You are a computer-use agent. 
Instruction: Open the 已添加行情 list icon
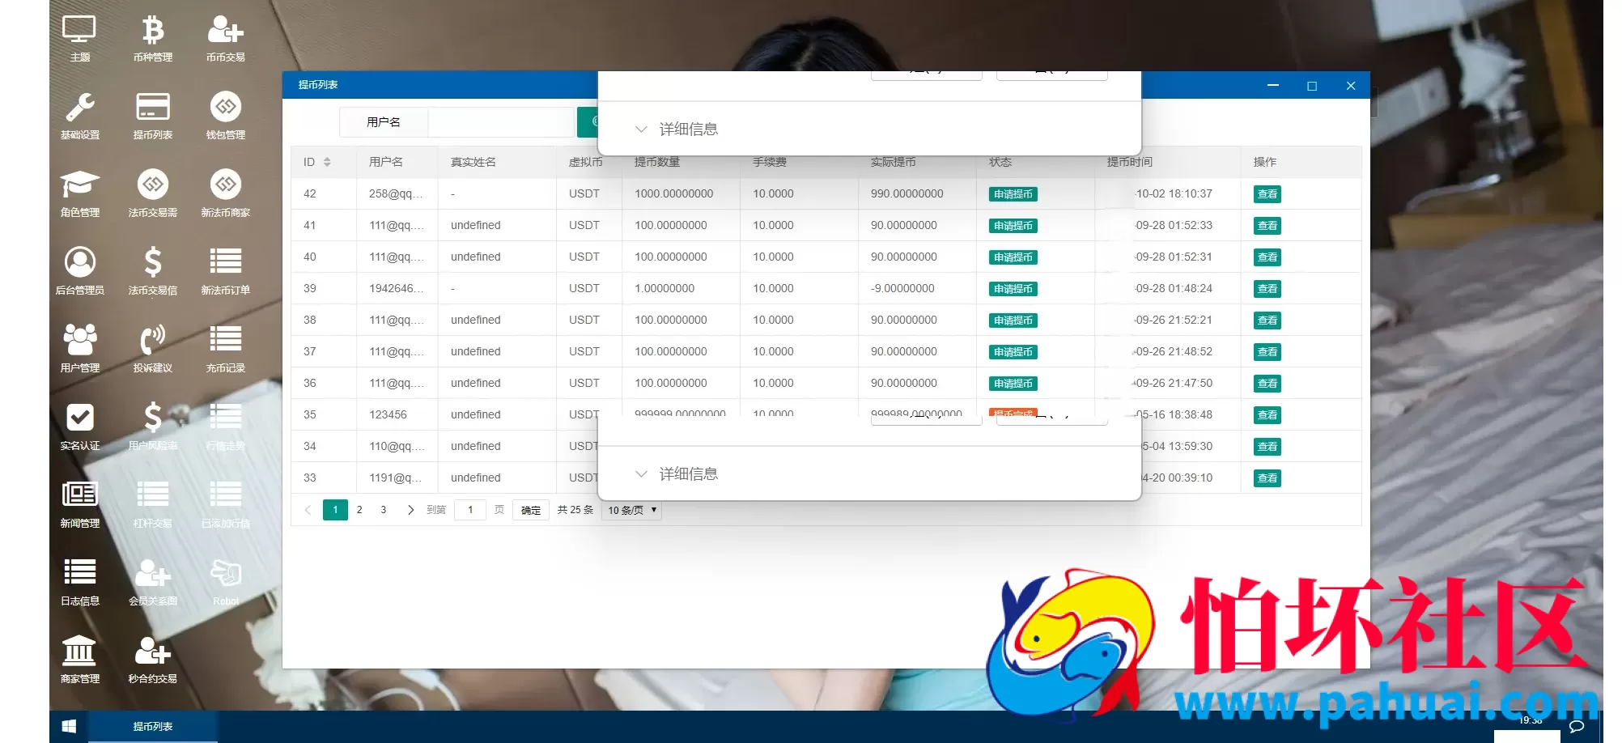225,505
